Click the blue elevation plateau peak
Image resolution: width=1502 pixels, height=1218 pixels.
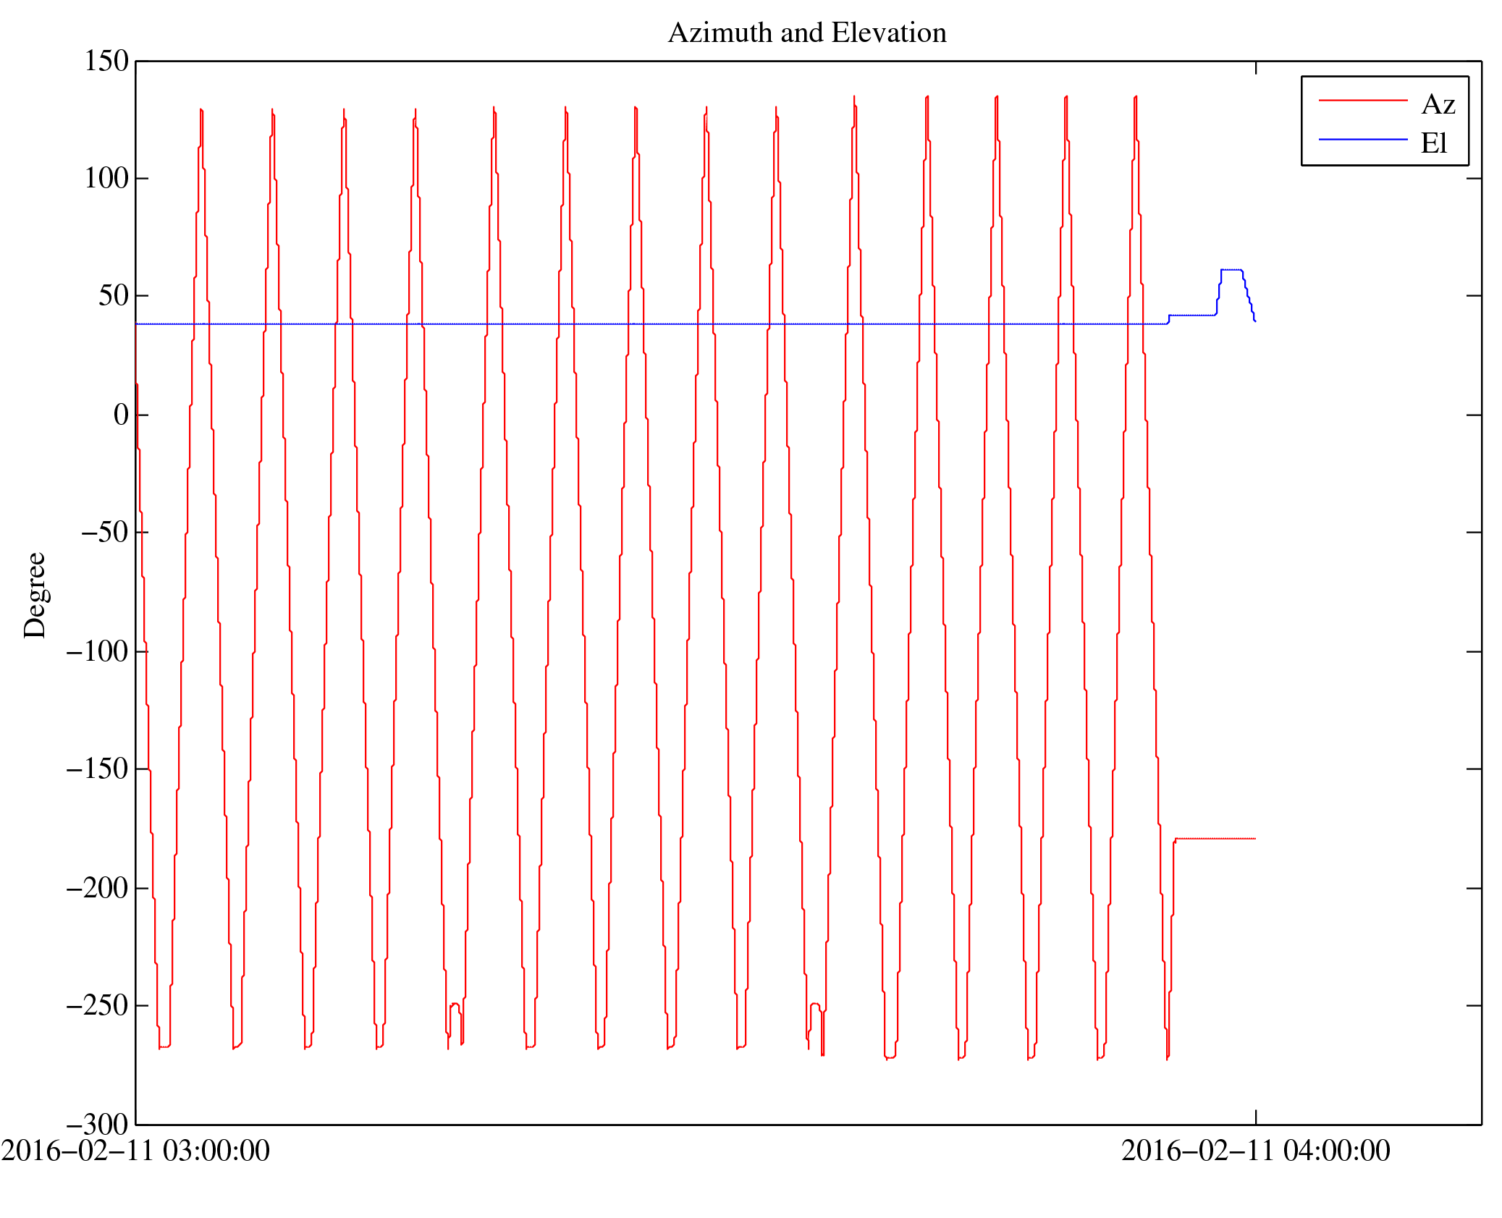[x=1231, y=269]
